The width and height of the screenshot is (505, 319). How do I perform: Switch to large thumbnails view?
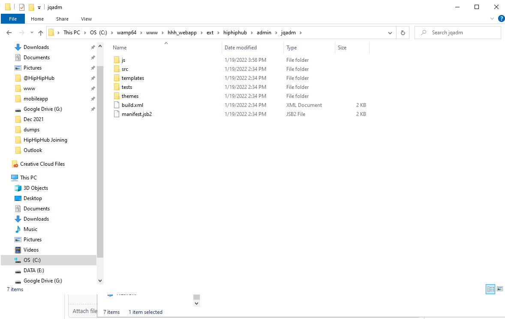pyautogui.click(x=500, y=289)
